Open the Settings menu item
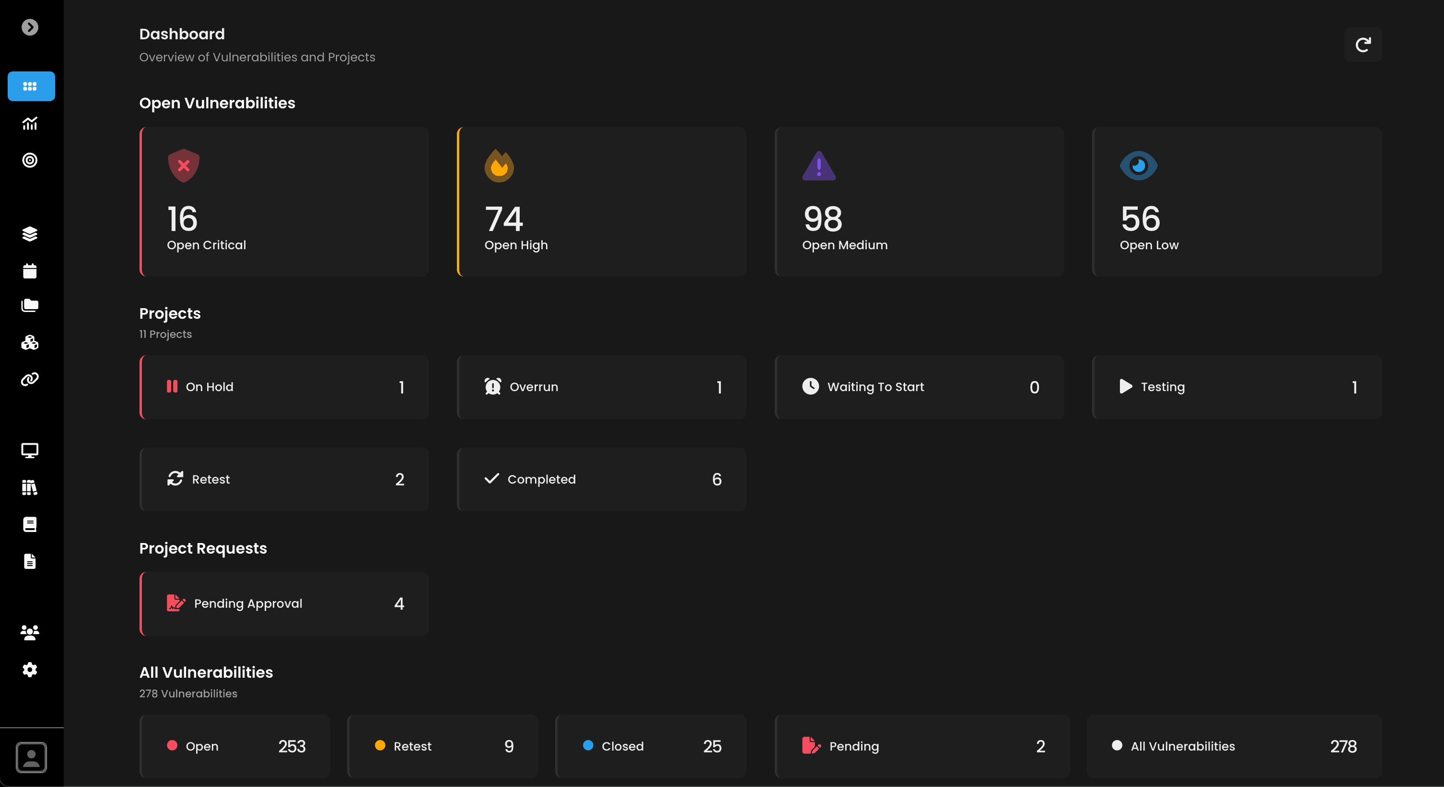The width and height of the screenshot is (1444, 787). tap(29, 670)
